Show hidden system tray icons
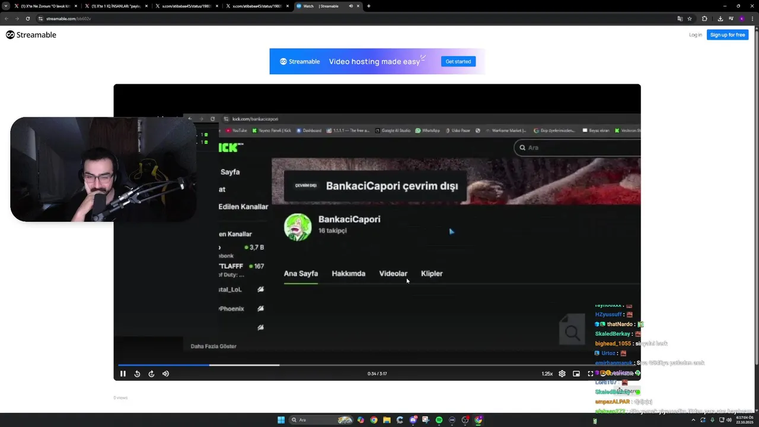Viewport: 759px width, 427px height. tap(693, 420)
